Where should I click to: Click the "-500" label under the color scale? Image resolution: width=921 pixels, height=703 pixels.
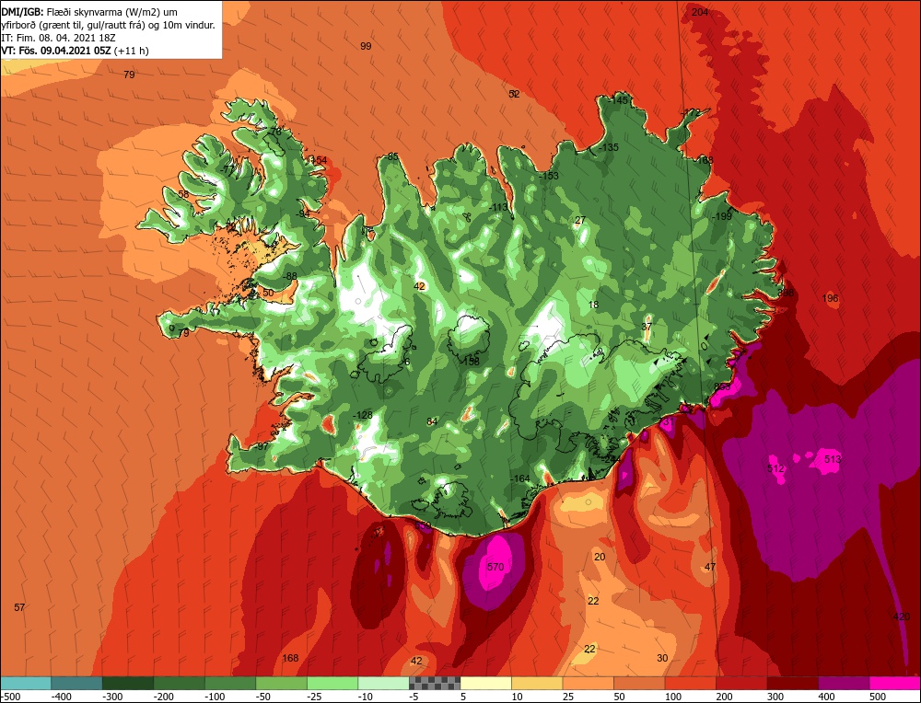click(12, 697)
